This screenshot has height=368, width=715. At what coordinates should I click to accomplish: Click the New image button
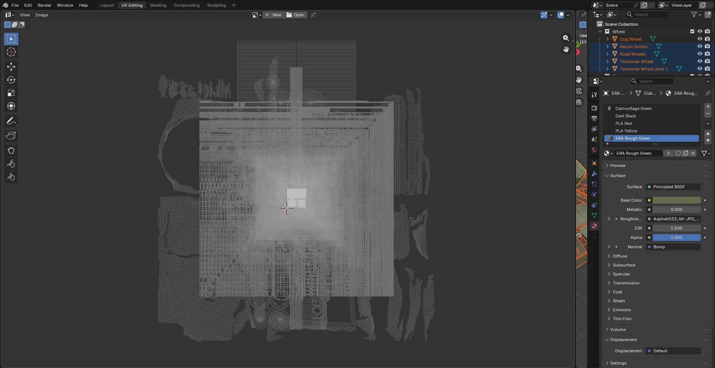pos(273,15)
